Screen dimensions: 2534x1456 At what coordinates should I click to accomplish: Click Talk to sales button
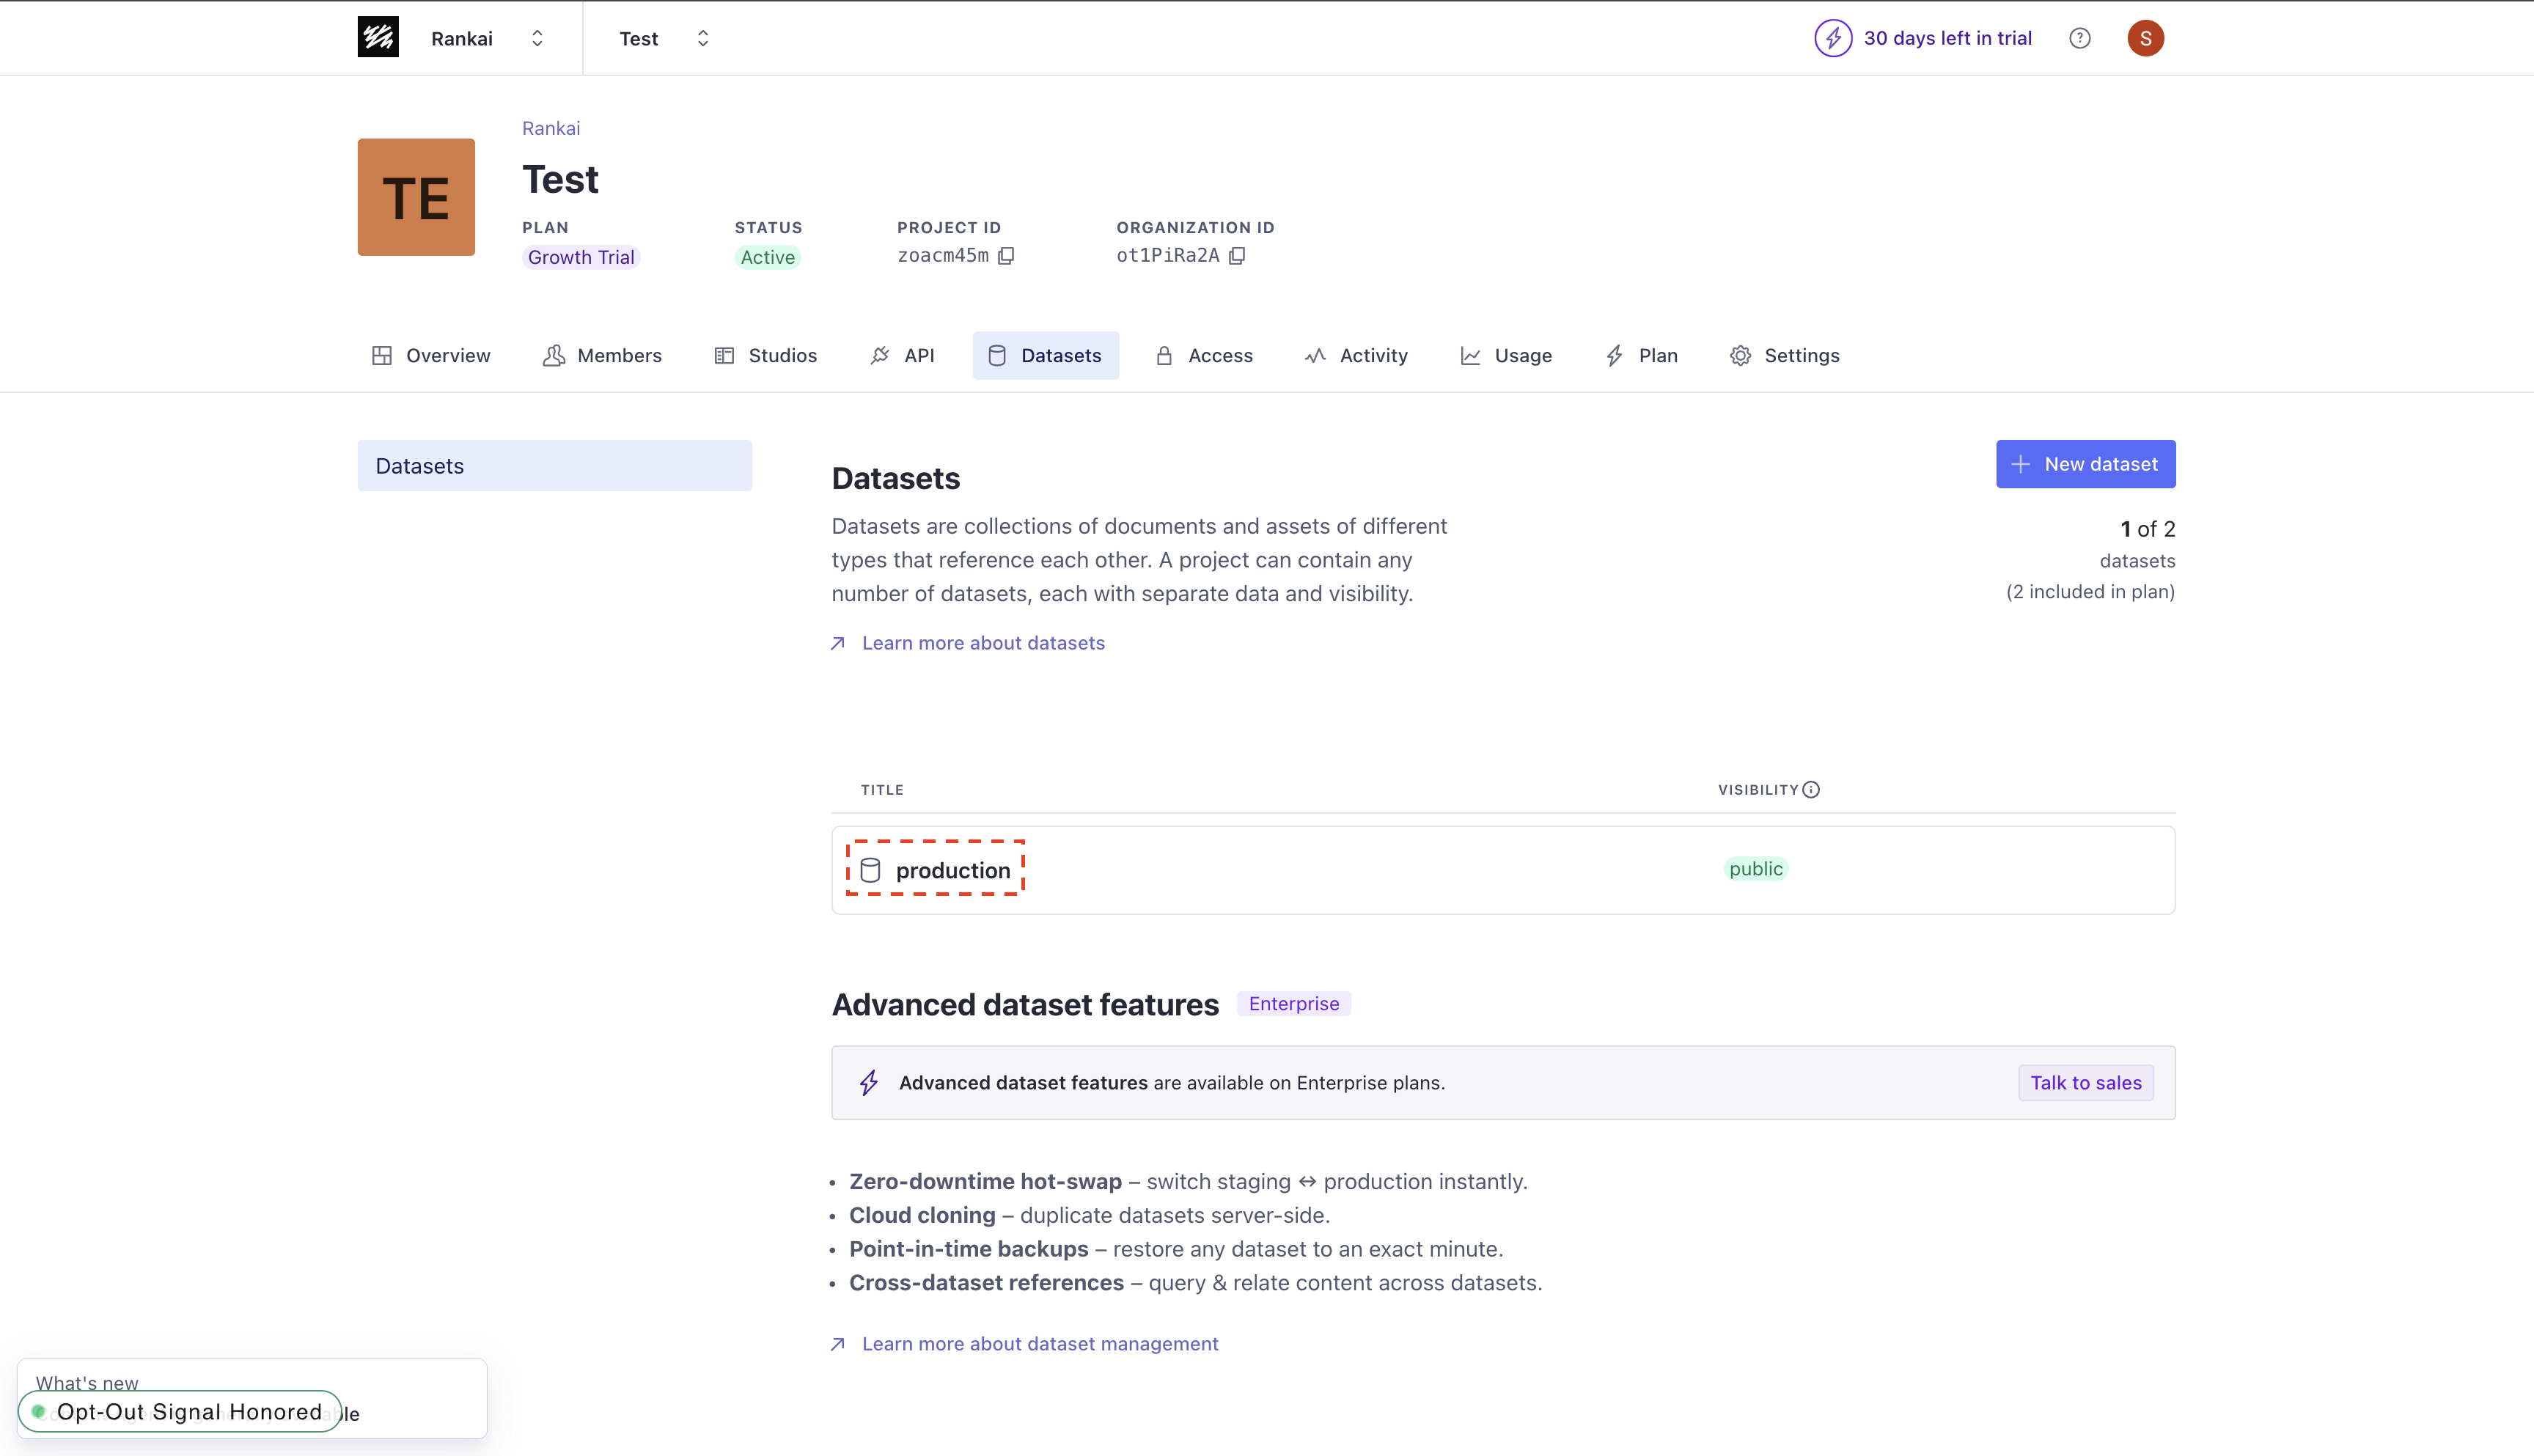(2085, 1083)
